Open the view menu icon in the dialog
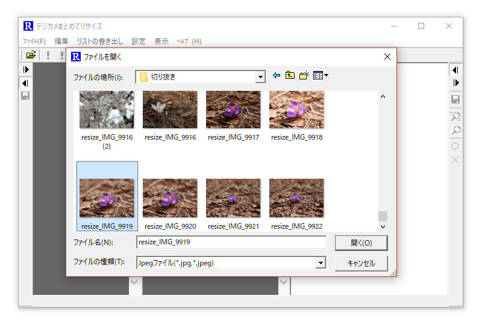Screen dimensions: 482x331 pyautogui.click(x=321, y=75)
